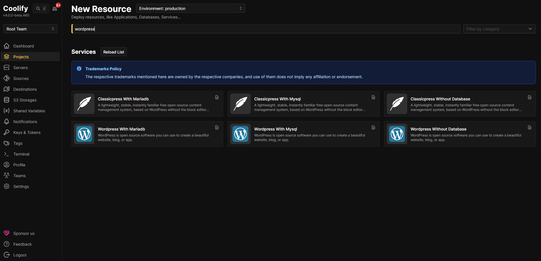Select Classicpress With Mysql service title
The width and height of the screenshot is (541, 261).
[277, 99]
